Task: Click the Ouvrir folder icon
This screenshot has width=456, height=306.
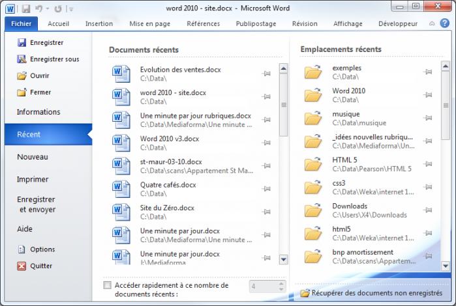Action: pyautogui.click(x=22, y=76)
